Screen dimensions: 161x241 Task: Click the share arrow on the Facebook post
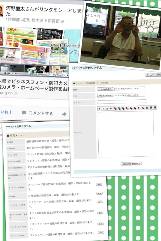64,114
